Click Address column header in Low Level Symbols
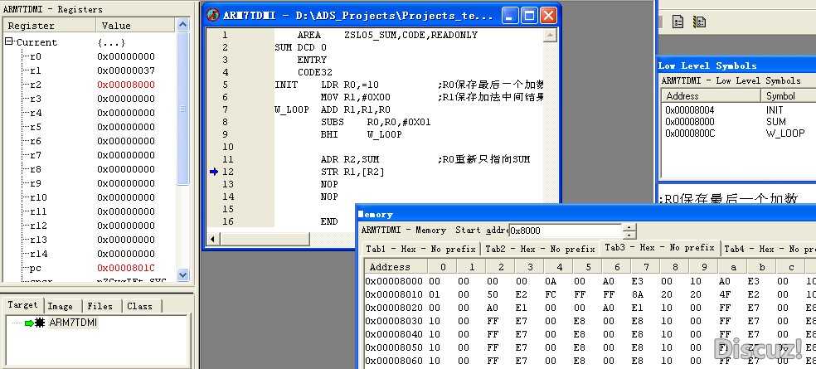Viewport: 816px width, 369px height. pos(711,95)
